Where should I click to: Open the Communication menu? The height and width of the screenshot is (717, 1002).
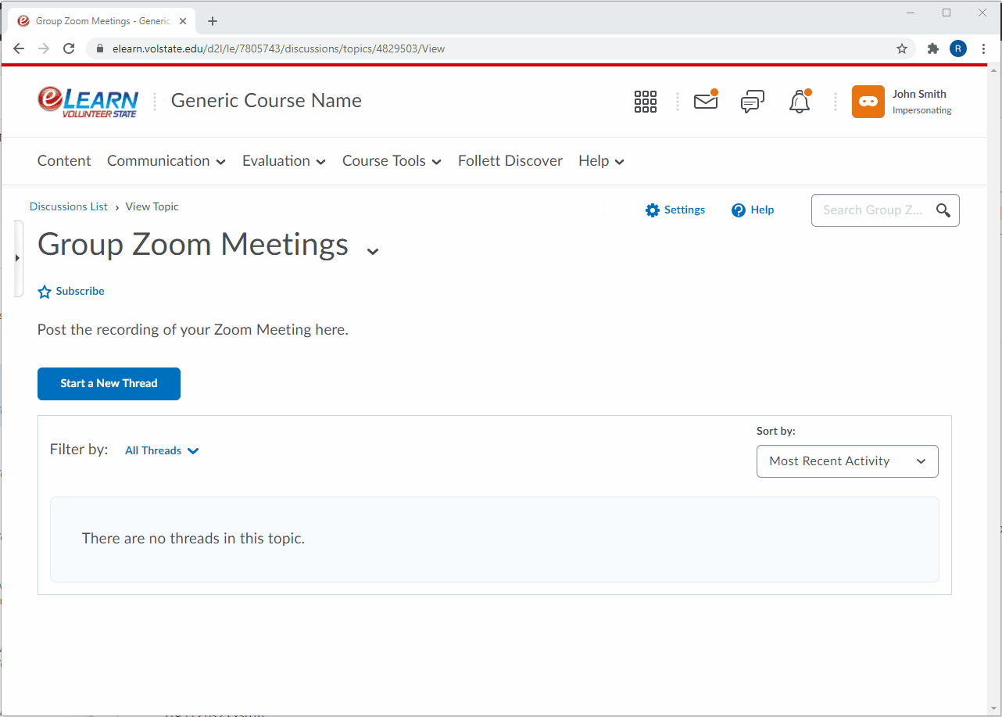(166, 161)
